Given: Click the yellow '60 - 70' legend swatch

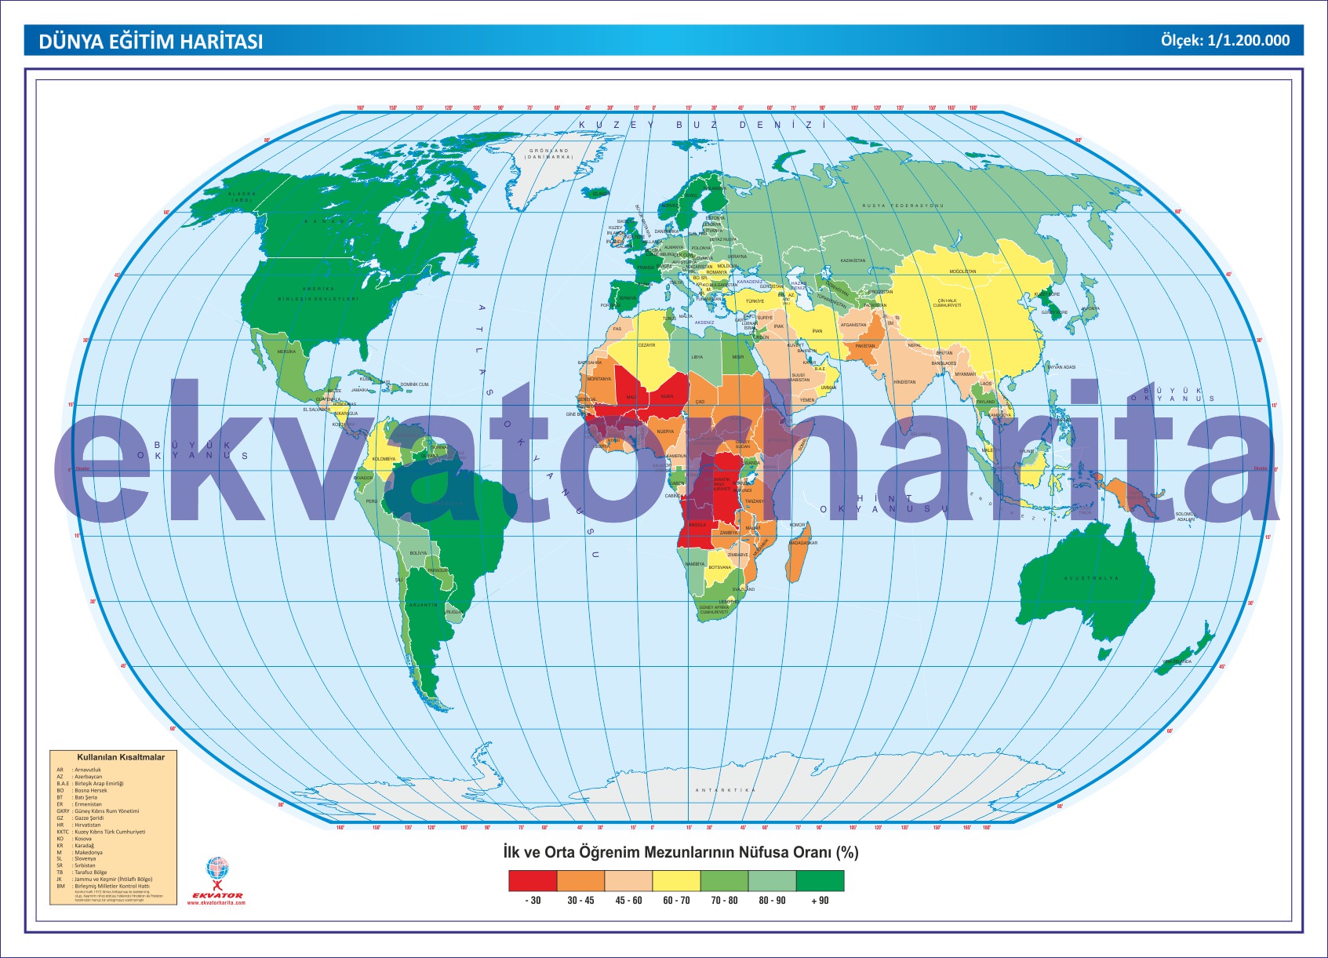Looking at the screenshot, I should click(x=676, y=881).
